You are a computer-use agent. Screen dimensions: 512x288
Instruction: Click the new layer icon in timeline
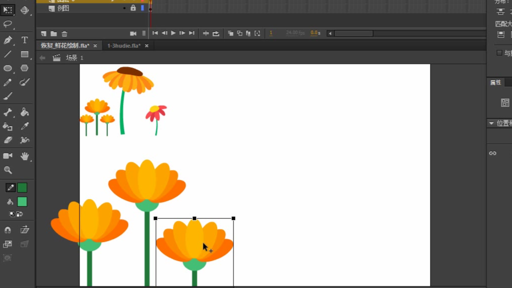44,33
